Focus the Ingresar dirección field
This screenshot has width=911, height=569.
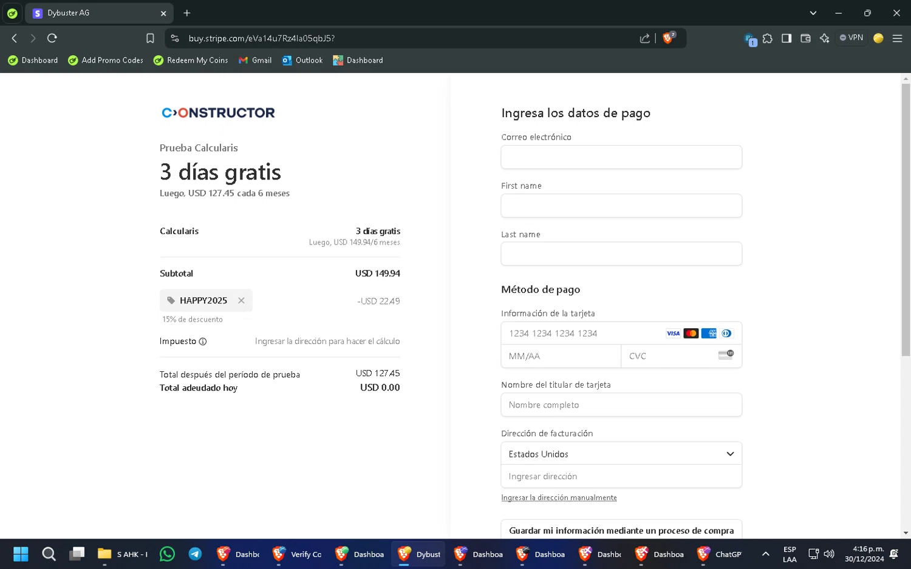(x=621, y=476)
